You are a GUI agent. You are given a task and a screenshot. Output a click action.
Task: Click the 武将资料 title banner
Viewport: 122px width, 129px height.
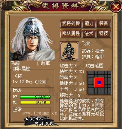[x=60, y=6]
